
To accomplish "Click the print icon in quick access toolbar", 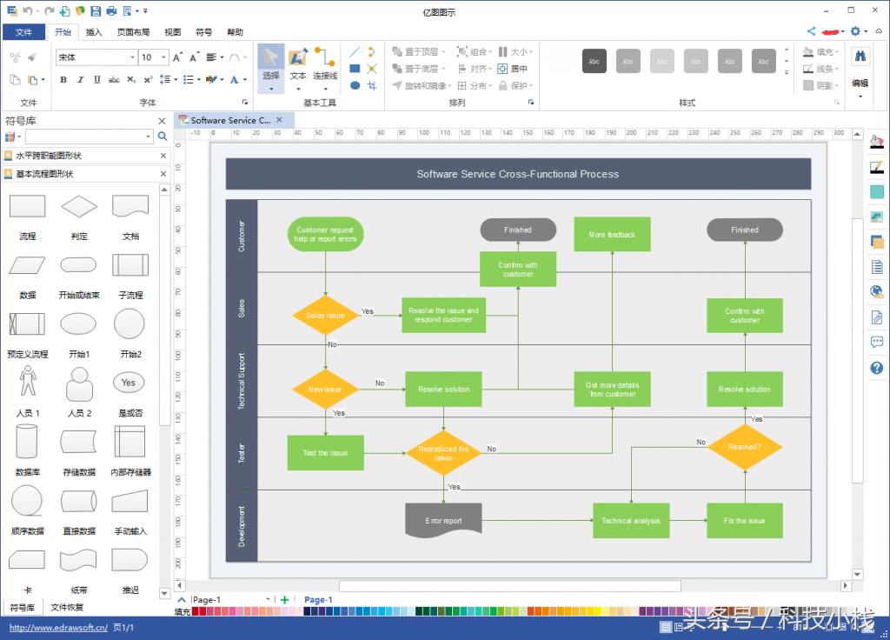I will click(111, 11).
